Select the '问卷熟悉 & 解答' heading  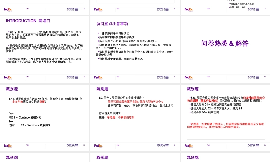(x=225, y=43)
